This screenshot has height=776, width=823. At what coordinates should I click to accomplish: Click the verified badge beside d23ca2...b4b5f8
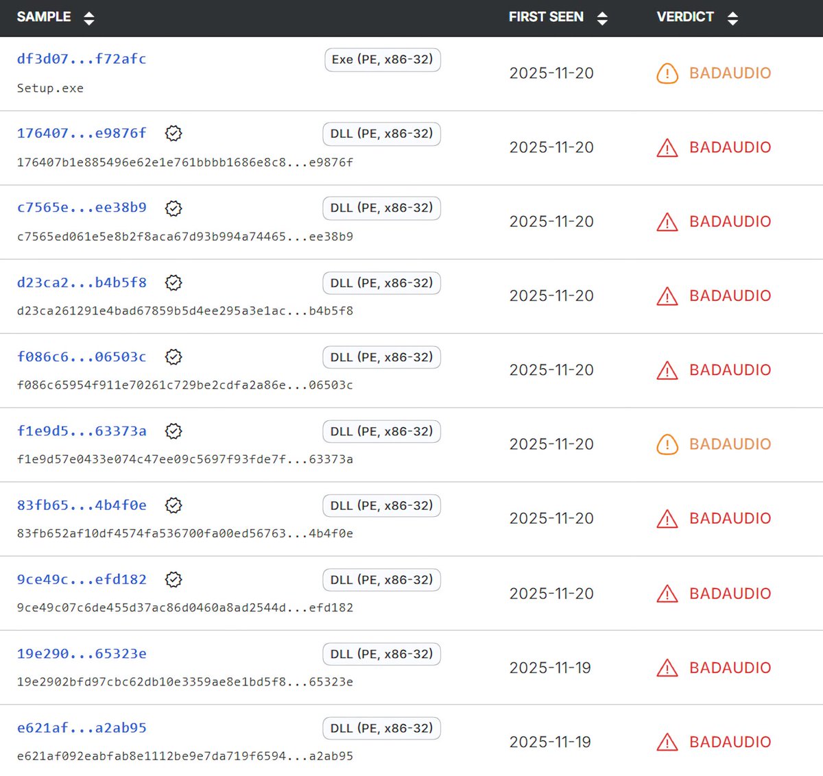coord(174,282)
